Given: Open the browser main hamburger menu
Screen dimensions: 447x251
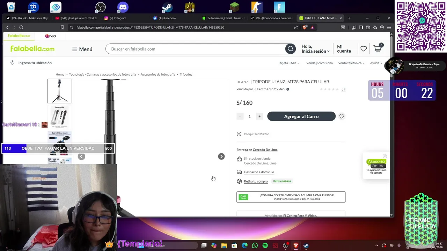Looking at the screenshot, I should (x=389, y=28).
